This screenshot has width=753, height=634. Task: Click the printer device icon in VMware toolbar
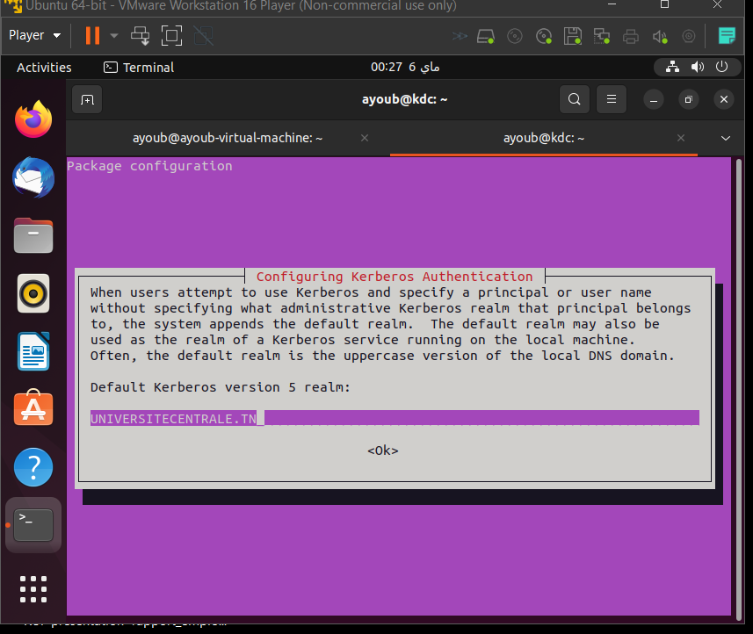tap(632, 36)
